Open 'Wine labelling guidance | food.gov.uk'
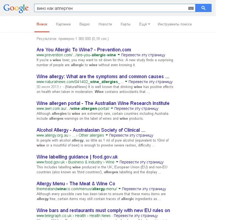 point(77,157)
